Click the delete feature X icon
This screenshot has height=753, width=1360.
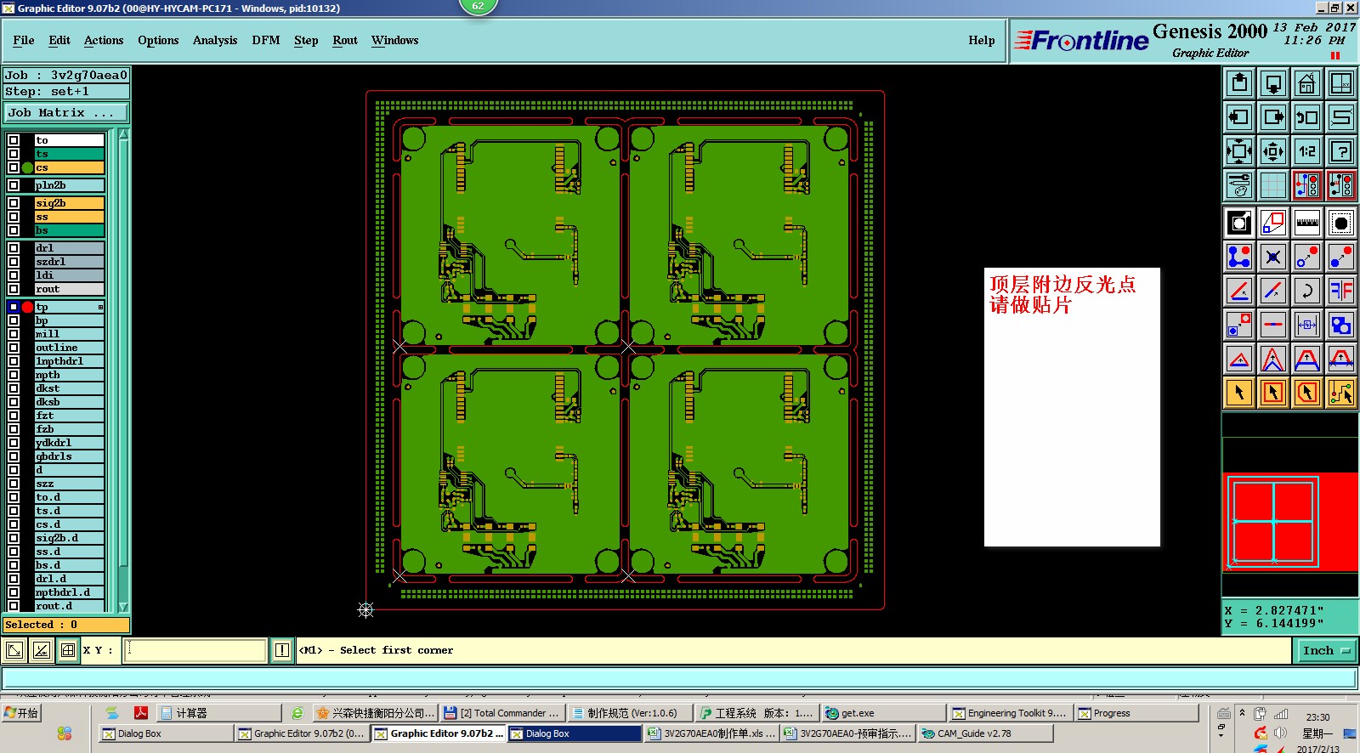pyautogui.click(x=1273, y=257)
